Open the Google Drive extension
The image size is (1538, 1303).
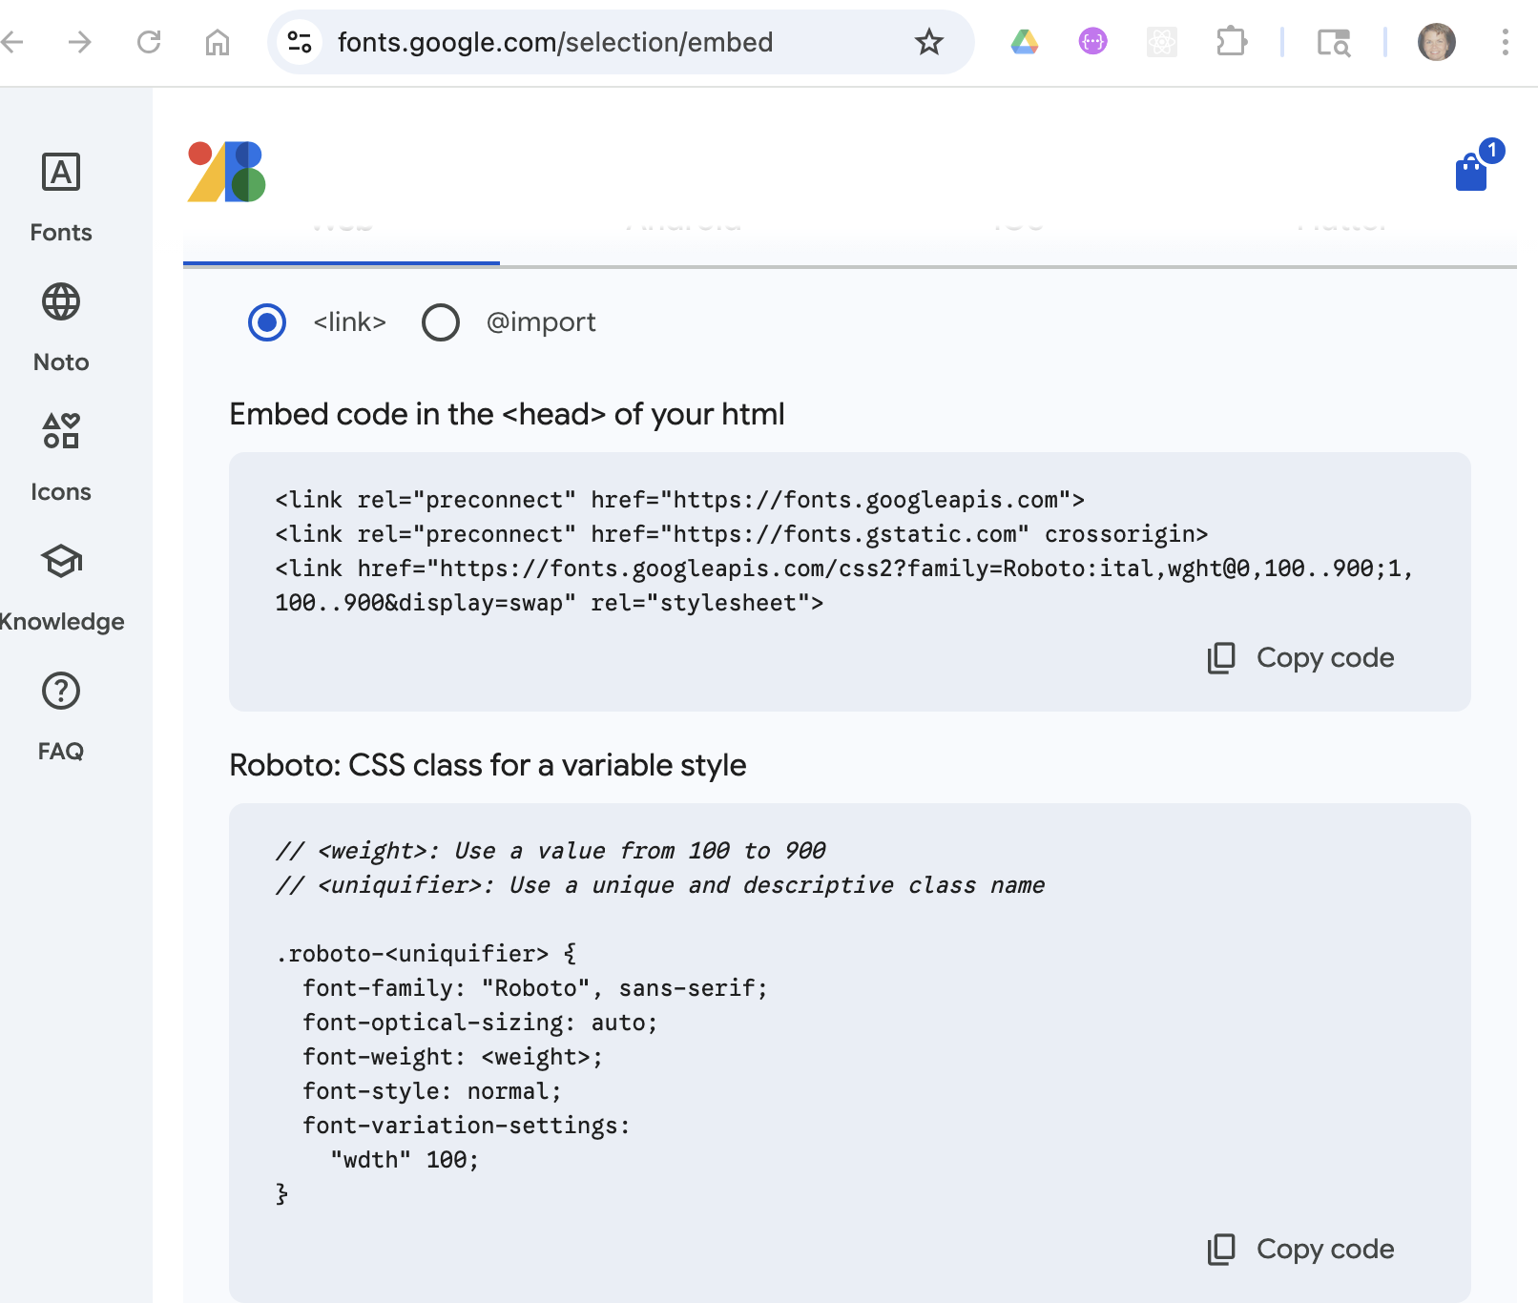pos(1025,42)
